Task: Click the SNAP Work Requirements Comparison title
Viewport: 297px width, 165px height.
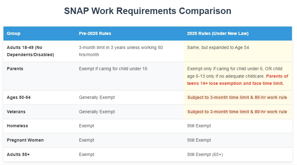Action: pyautogui.click(x=147, y=11)
